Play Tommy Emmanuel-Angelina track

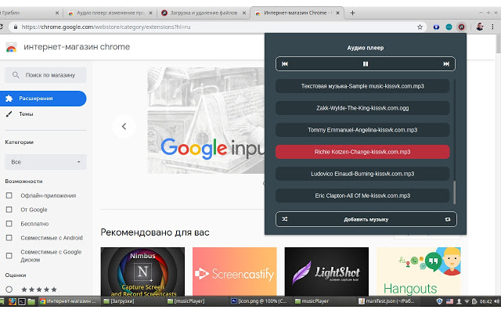tap(362, 130)
